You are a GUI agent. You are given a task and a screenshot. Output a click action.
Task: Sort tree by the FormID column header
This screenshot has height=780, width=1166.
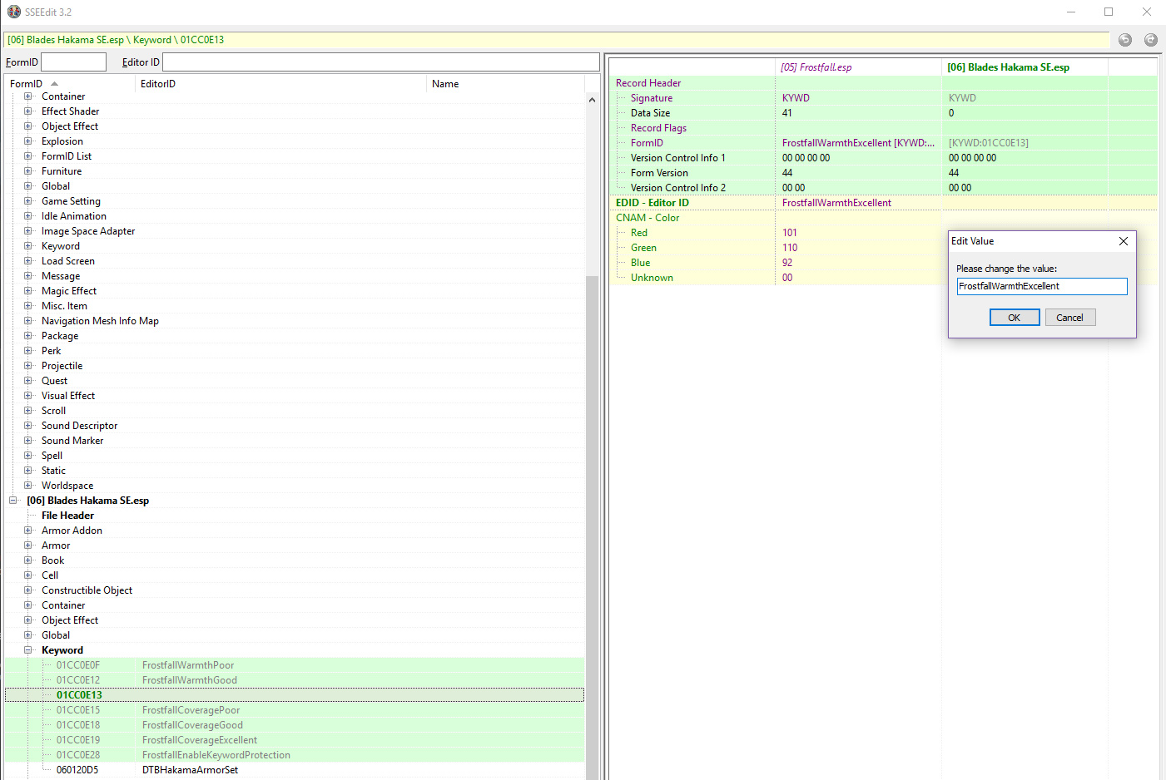(x=69, y=84)
